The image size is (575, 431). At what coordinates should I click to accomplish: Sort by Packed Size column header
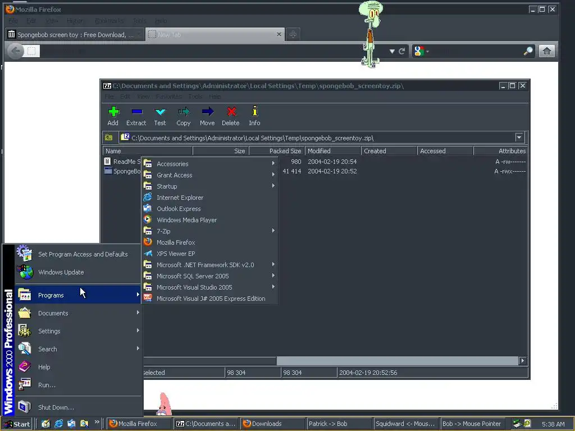pyautogui.click(x=277, y=151)
